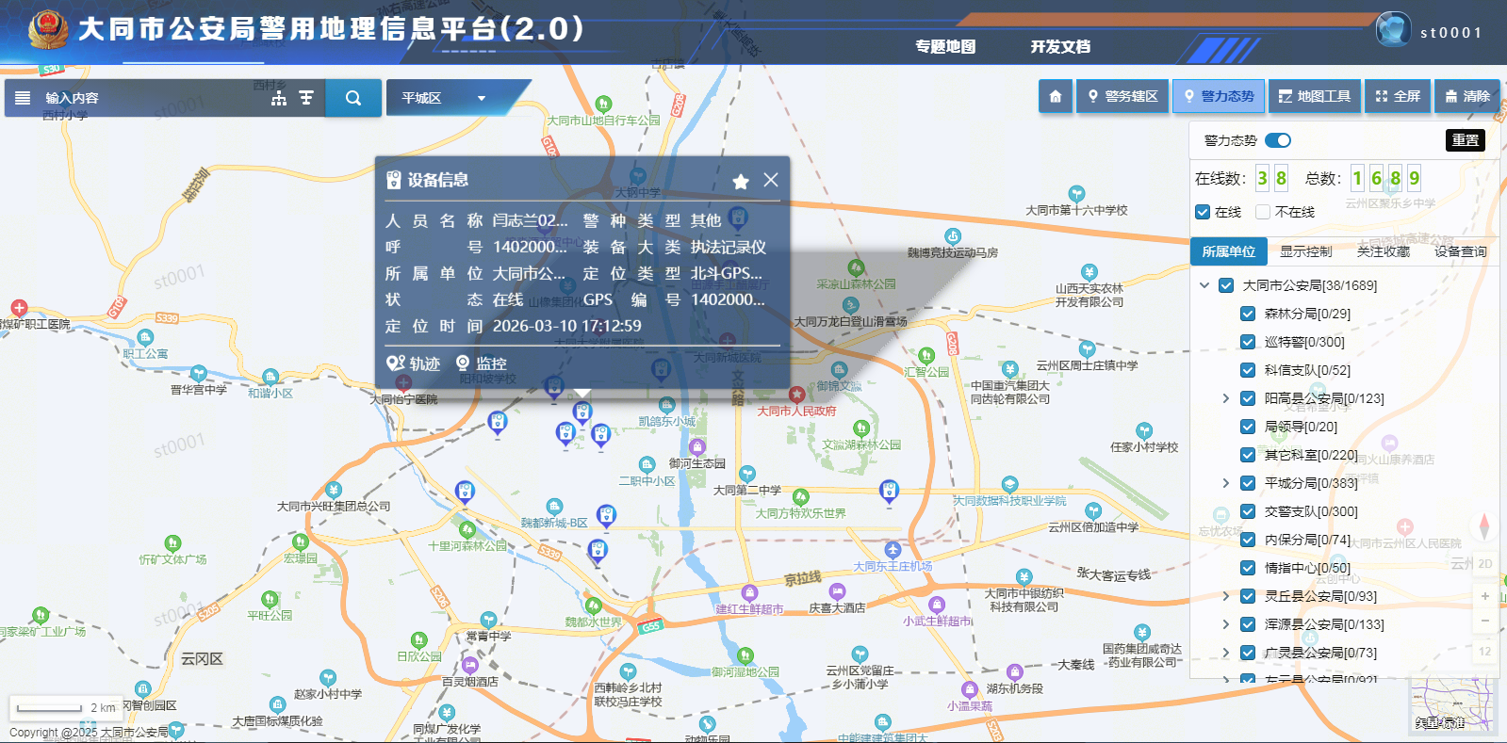The image size is (1507, 743).
Task: Uncheck 巡特警[0/300] checkbox
Action: pos(1248,342)
